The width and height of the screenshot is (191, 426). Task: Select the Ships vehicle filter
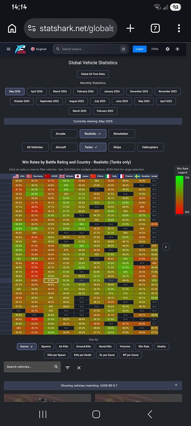click(122, 147)
